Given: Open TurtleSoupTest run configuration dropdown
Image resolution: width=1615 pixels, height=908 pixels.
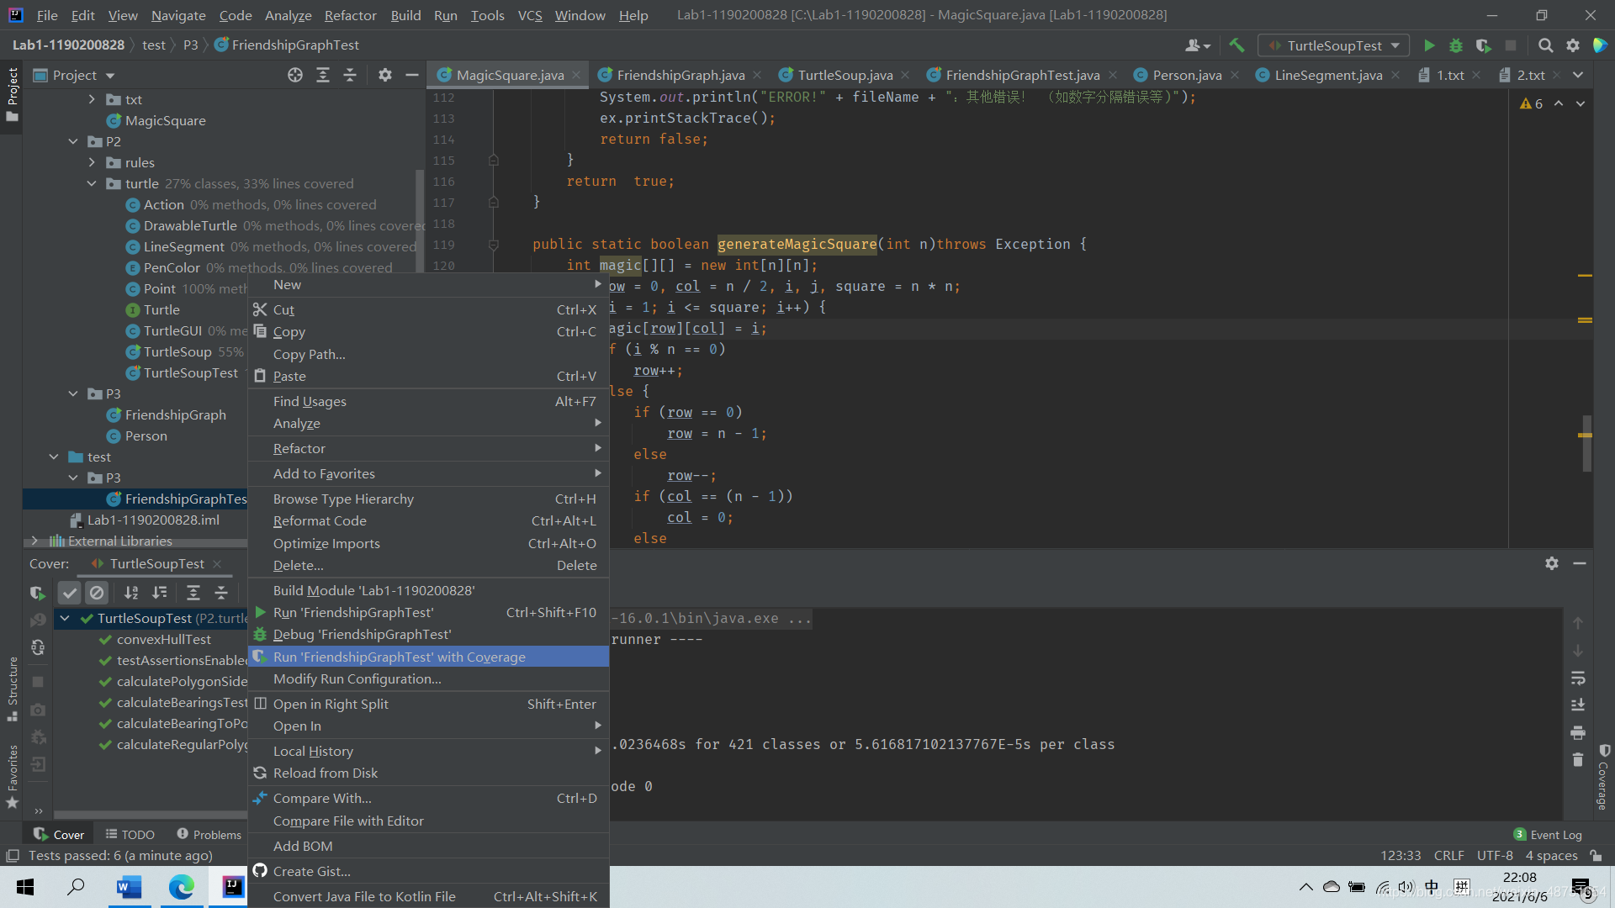Looking at the screenshot, I should coord(1334,45).
